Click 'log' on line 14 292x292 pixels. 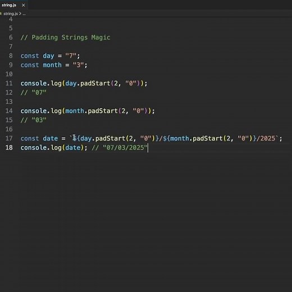[x=56, y=111]
